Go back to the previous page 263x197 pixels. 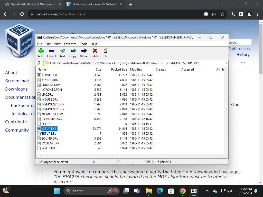tap(6, 14)
